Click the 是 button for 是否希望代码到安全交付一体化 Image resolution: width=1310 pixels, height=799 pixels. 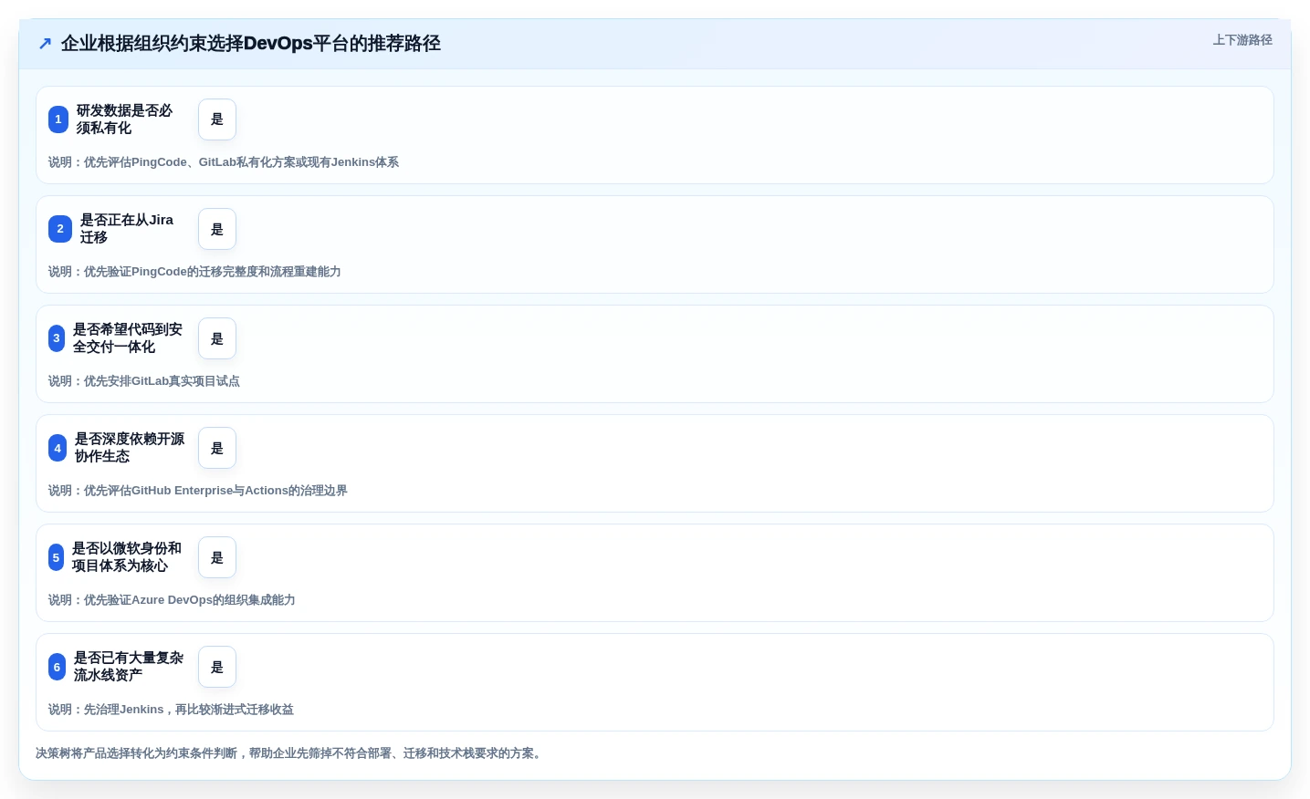pyautogui.click(x=217, y=338)
